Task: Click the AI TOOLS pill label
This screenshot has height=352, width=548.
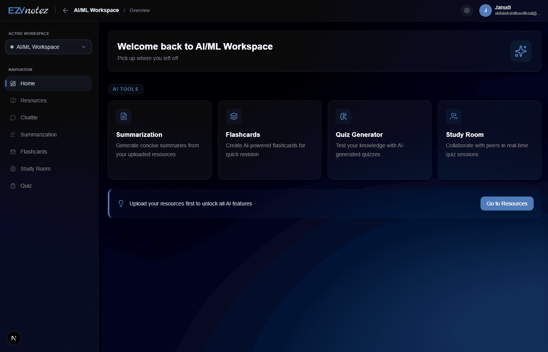Action: coord(126,89)
